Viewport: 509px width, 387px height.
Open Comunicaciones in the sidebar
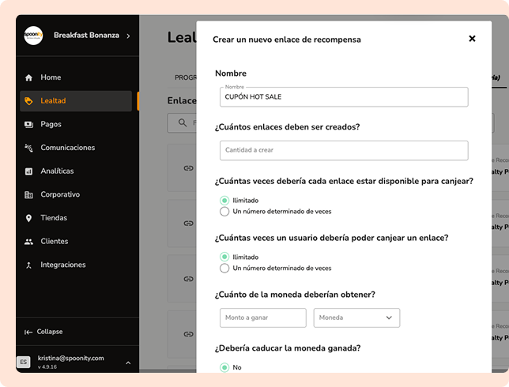click(76, 148)
